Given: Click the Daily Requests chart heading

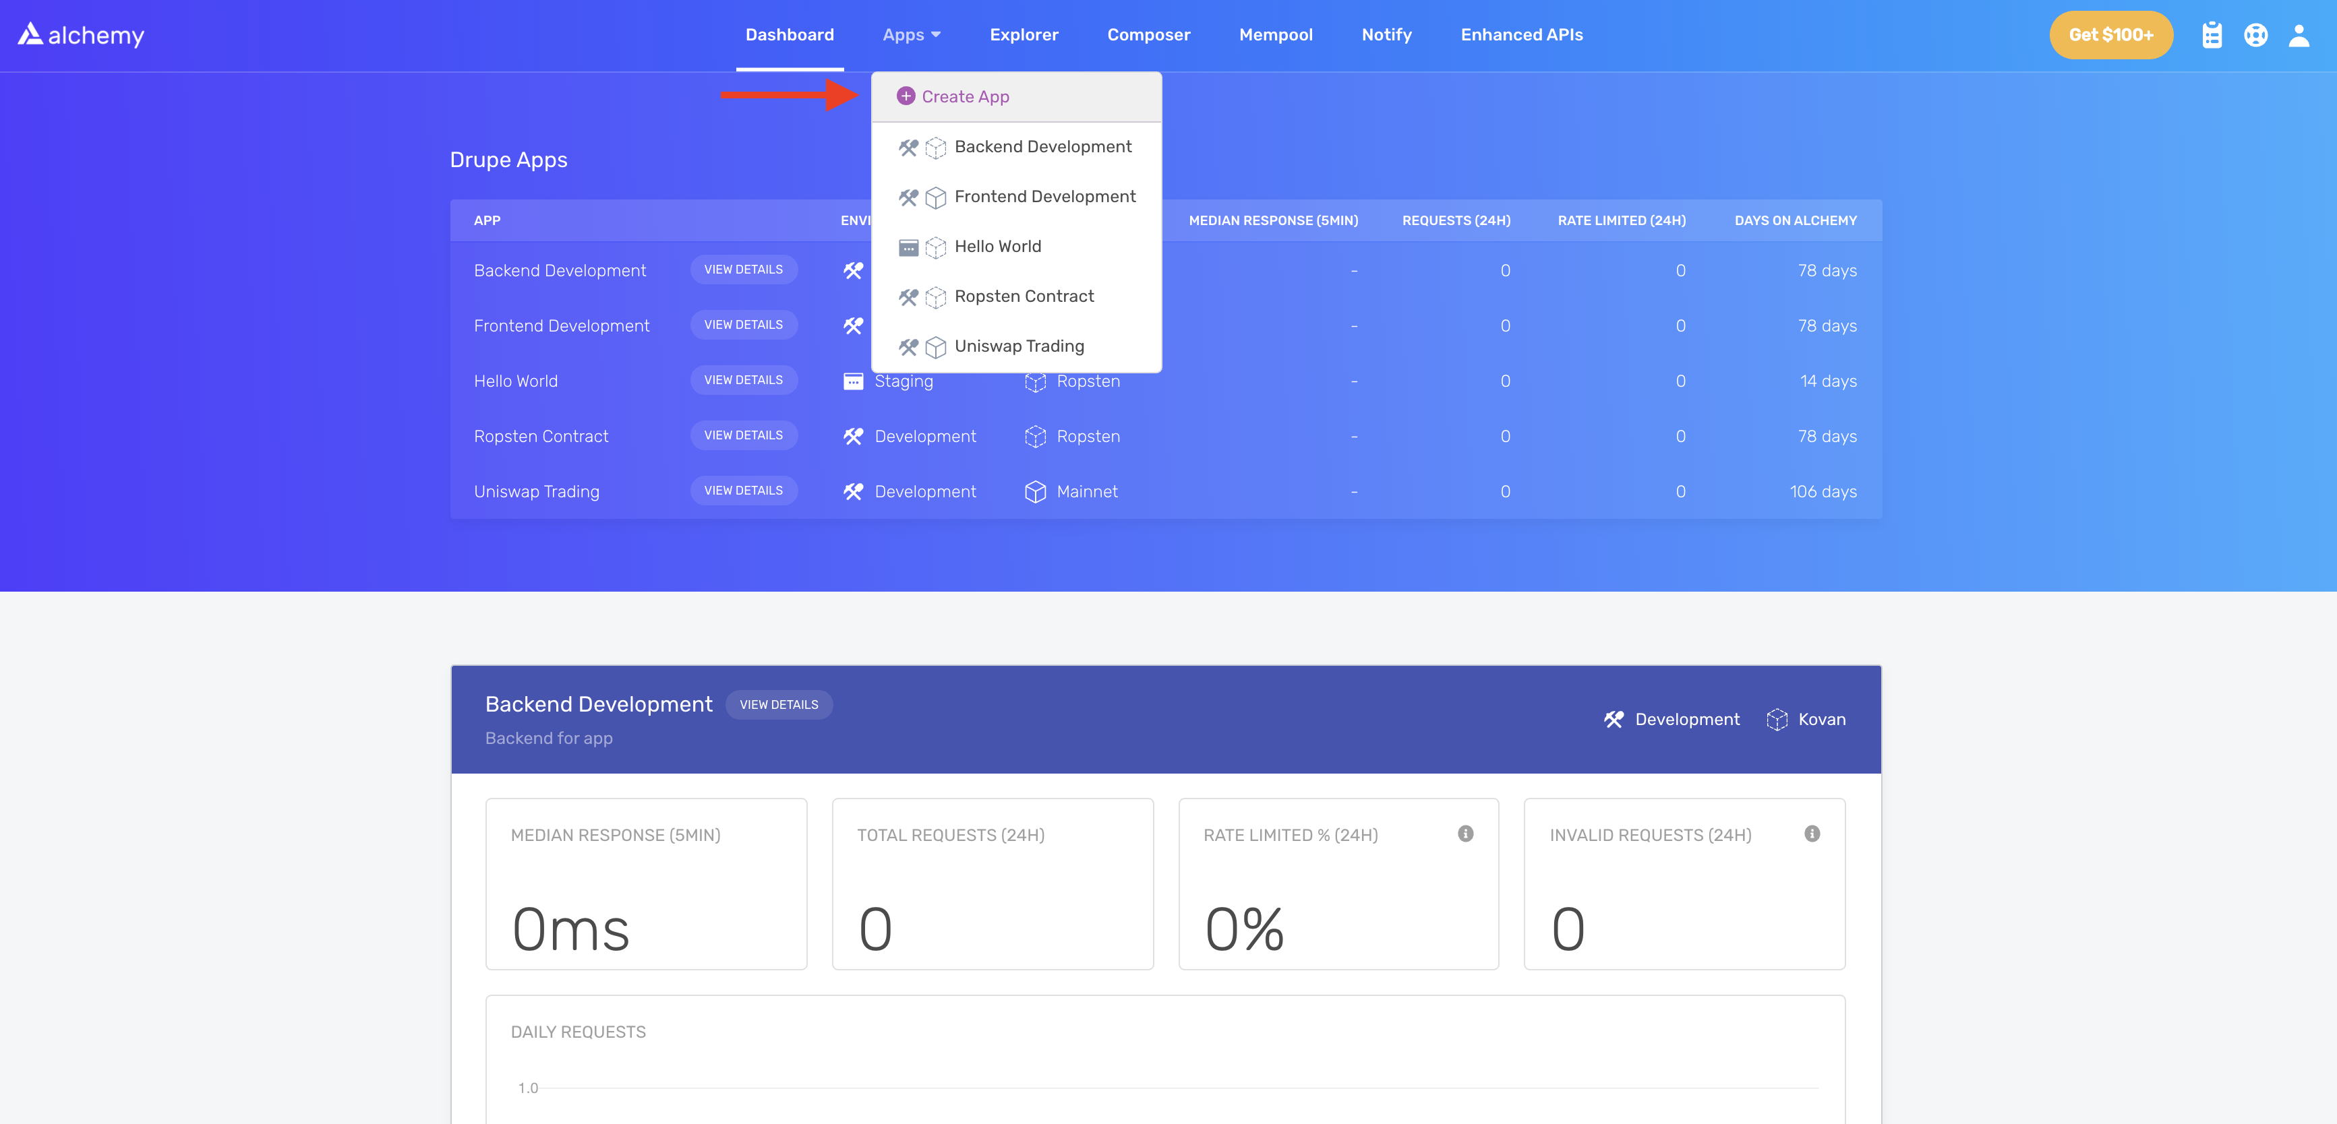Looking at the screenshot, I should pos(578,1032).
